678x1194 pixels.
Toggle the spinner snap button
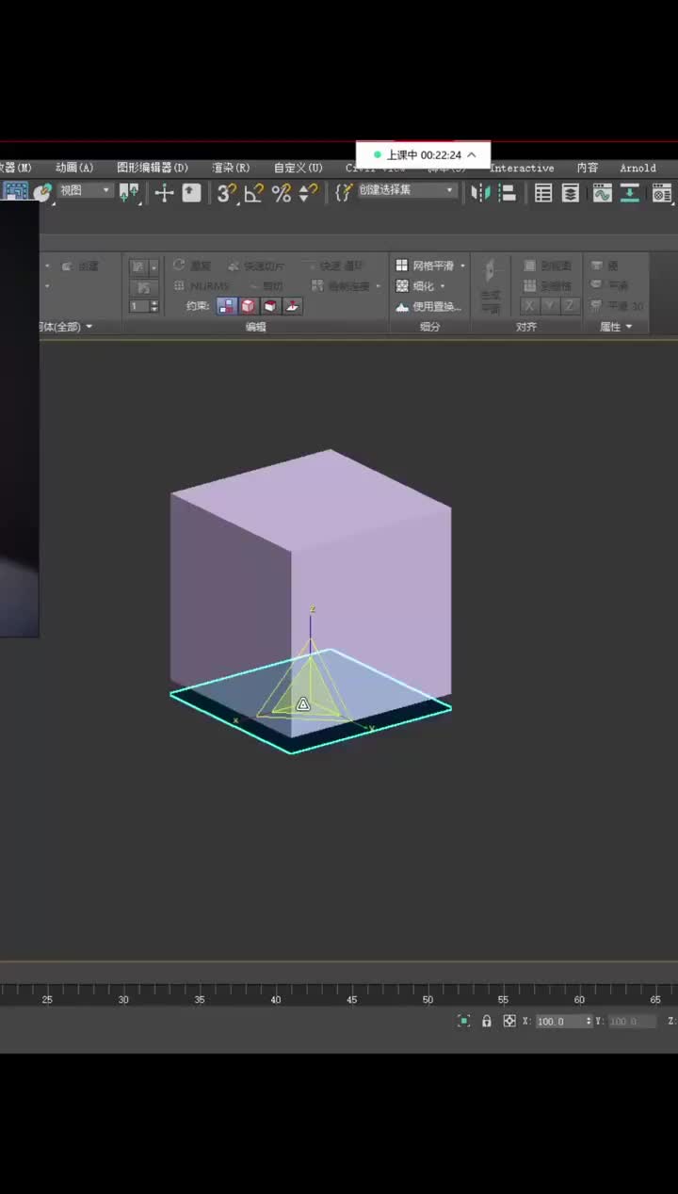[x=308, y=192]
